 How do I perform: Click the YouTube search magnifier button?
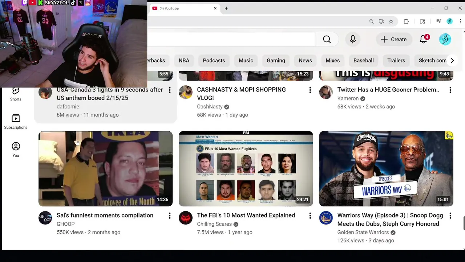[x=327, y=39]
